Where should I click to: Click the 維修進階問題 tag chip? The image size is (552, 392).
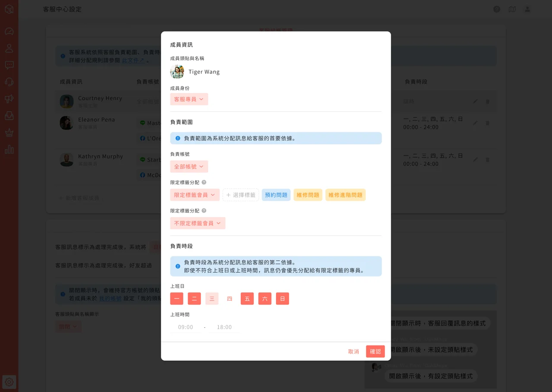345,195
